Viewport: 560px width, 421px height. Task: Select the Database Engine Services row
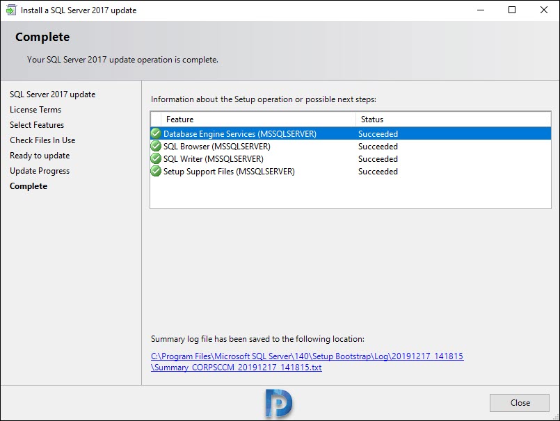click(x=351, y=134)
